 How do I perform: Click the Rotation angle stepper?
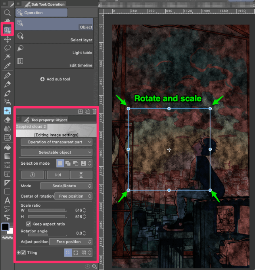[84, 233]
